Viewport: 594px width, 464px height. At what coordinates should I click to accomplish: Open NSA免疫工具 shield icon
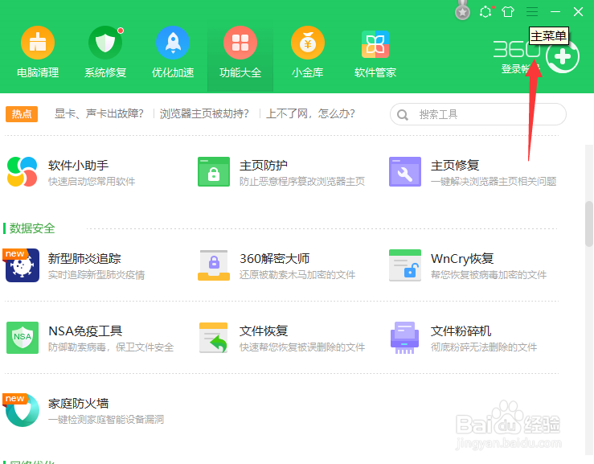pyautogui.click(x=23, y=338)
